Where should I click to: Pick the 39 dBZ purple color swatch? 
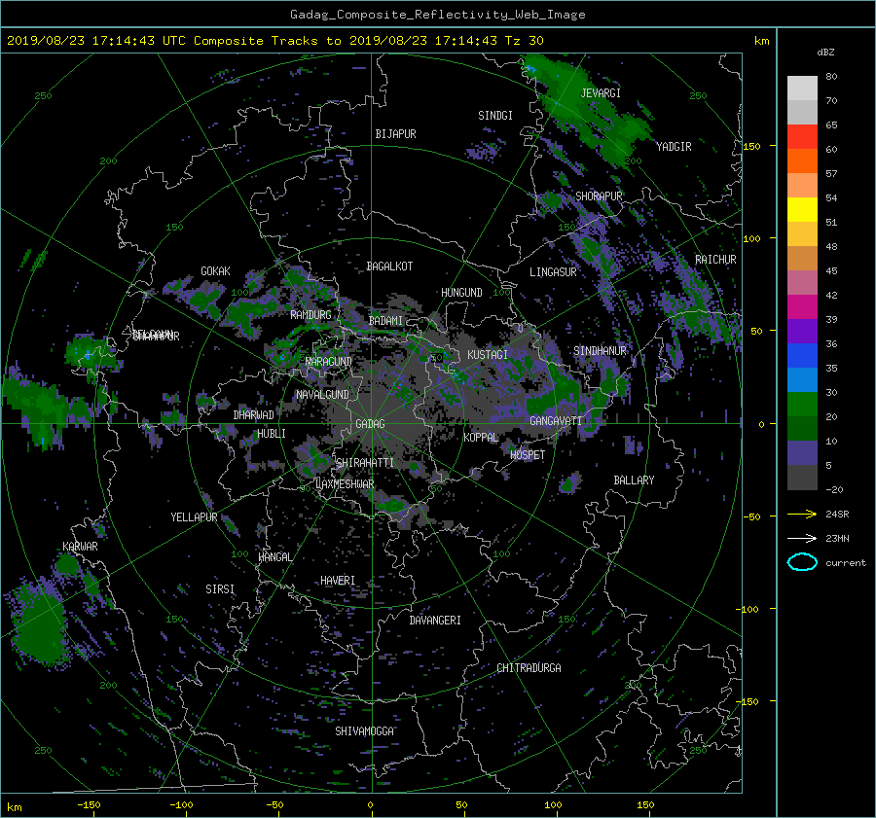802,331
